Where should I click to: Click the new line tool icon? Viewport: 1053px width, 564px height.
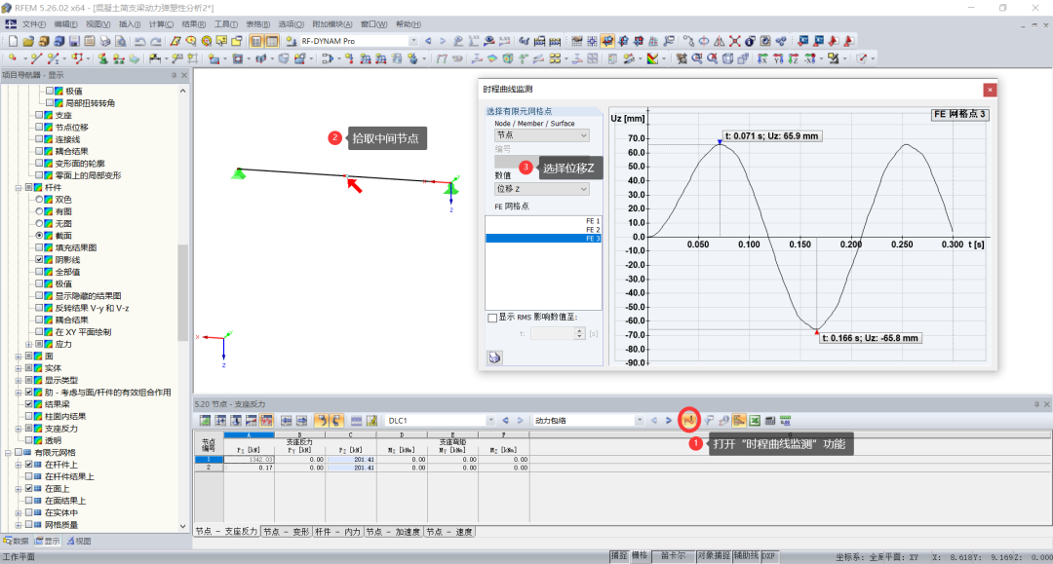point(36,58)
